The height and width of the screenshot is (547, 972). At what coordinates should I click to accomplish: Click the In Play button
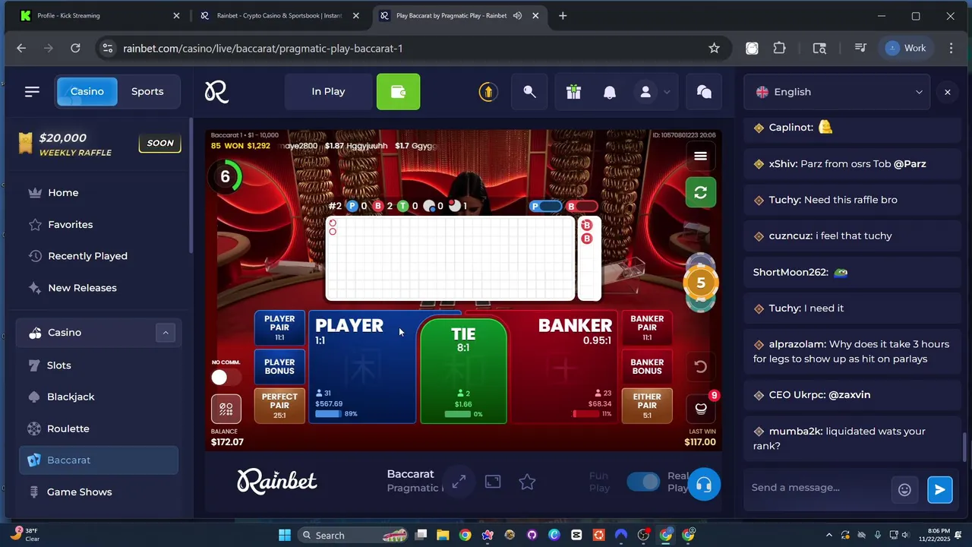pyautogui.click(x=328, y=92)
